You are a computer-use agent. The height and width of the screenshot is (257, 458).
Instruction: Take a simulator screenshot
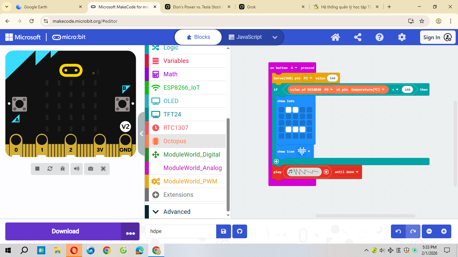point(91,169)
